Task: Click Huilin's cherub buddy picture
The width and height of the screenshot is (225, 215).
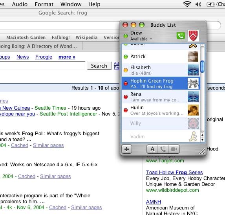Action: coord(193,110)
